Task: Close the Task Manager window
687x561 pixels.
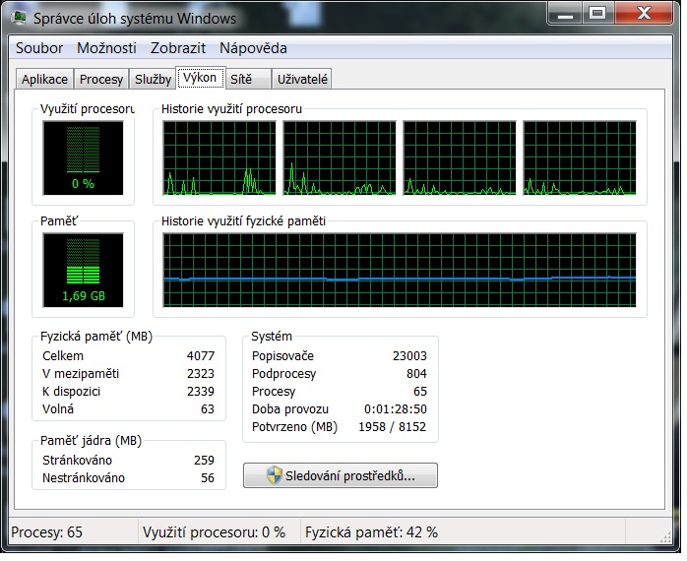Action: pyautogui.click(x=644, y=14)
